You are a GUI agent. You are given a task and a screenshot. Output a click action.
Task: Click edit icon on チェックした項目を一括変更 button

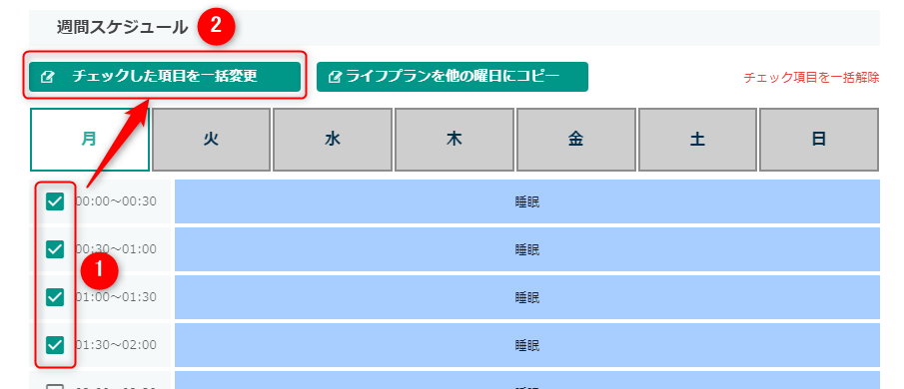tap(48, 77)
